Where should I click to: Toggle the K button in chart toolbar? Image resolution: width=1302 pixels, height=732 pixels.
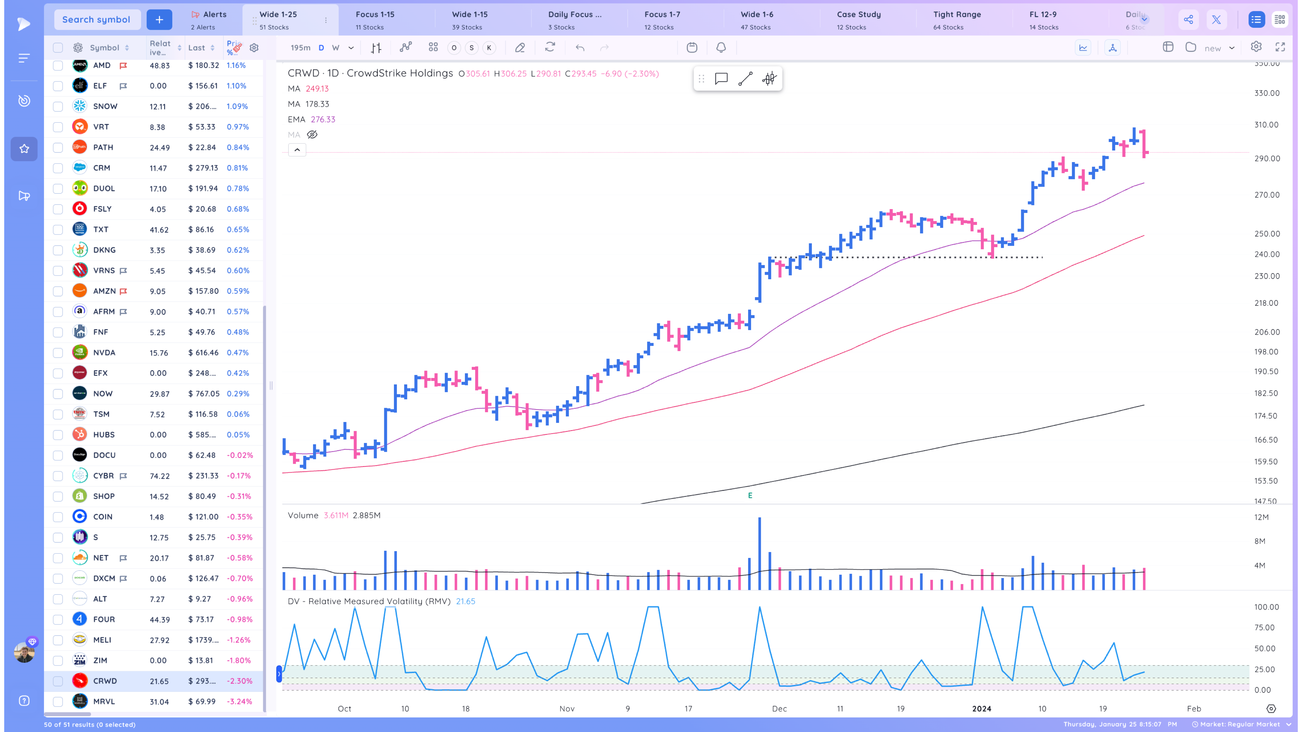(489, 48)
